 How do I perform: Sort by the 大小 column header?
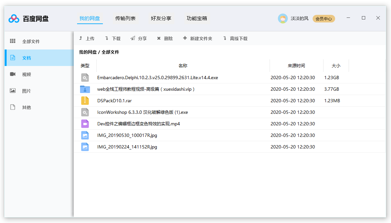pyautogui.click(x=336, y=66)
